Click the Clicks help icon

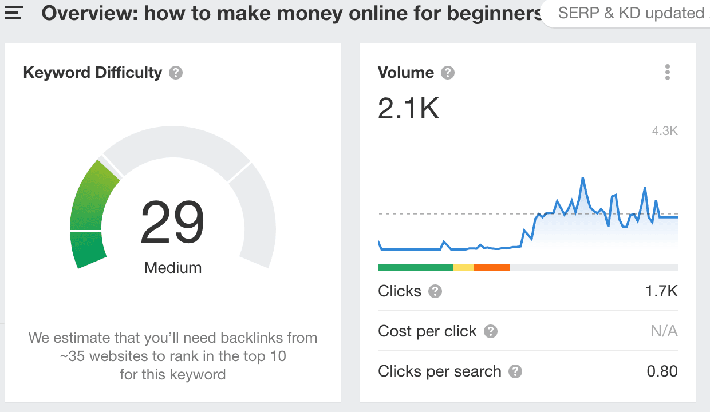point(435,291)
